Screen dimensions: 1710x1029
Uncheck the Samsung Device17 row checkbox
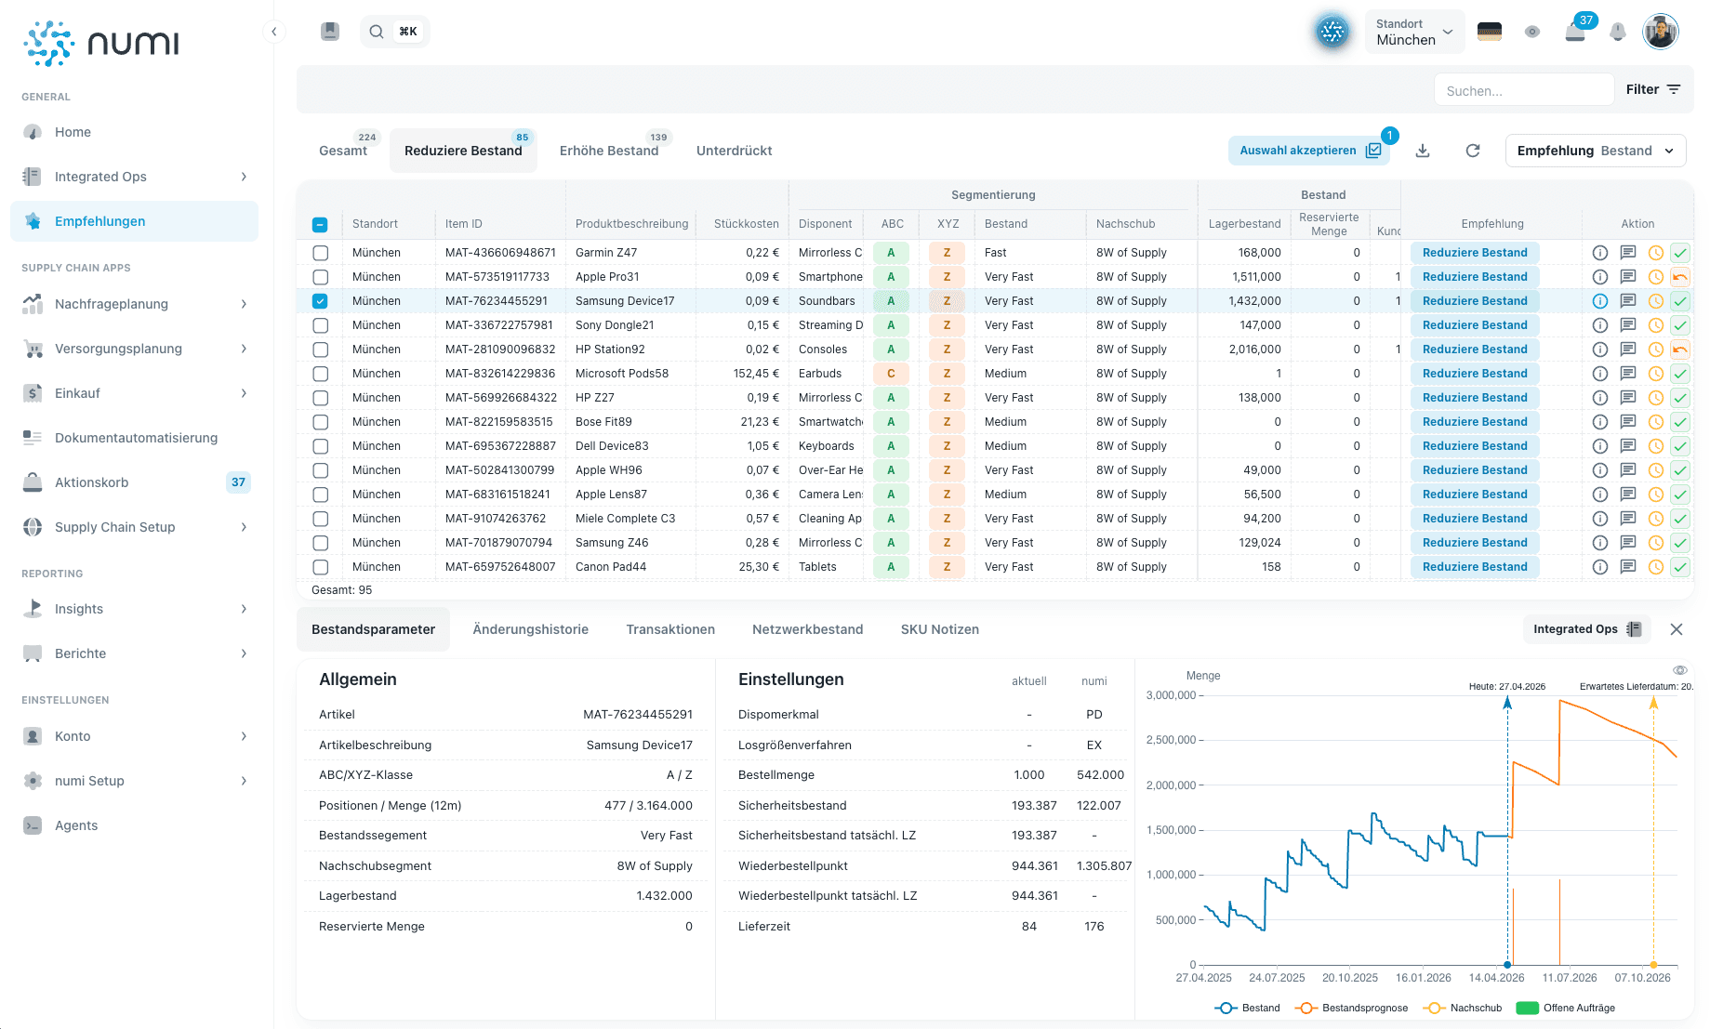tap(321, 301)
